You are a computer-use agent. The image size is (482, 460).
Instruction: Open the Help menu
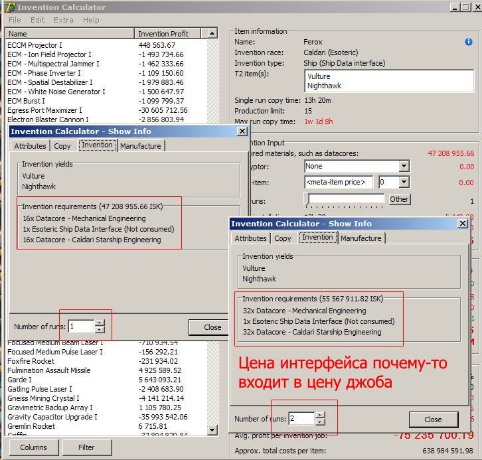pyautogui.click(x=91, y=20)
